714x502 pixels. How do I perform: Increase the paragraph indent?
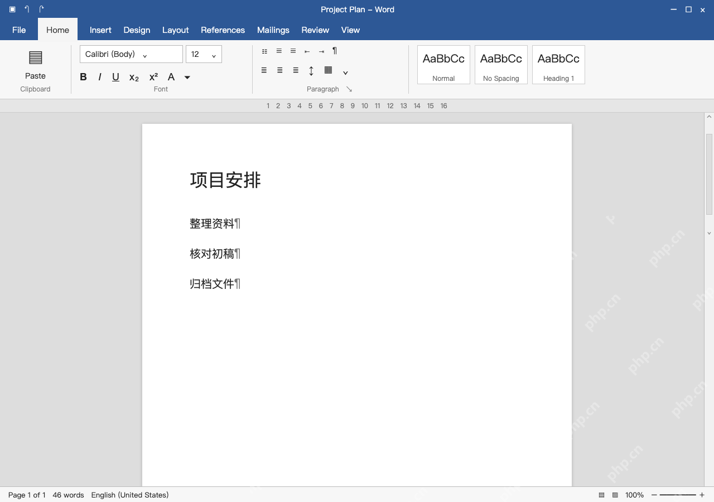click(321, 51)
